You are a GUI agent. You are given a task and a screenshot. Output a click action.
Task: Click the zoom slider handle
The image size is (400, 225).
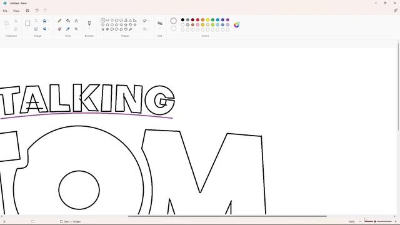coord(375,221)
